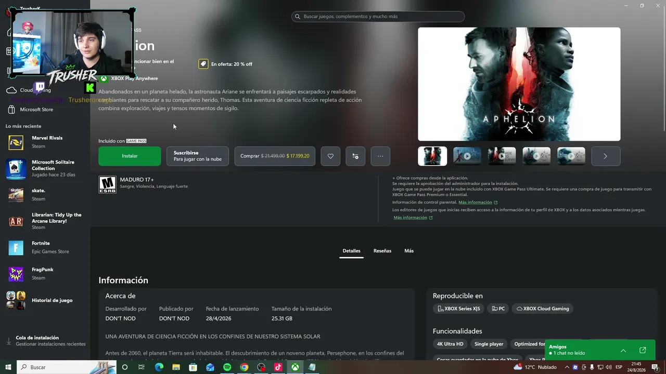Open Marvel Rivals from recent list

(x=45, y=142)
